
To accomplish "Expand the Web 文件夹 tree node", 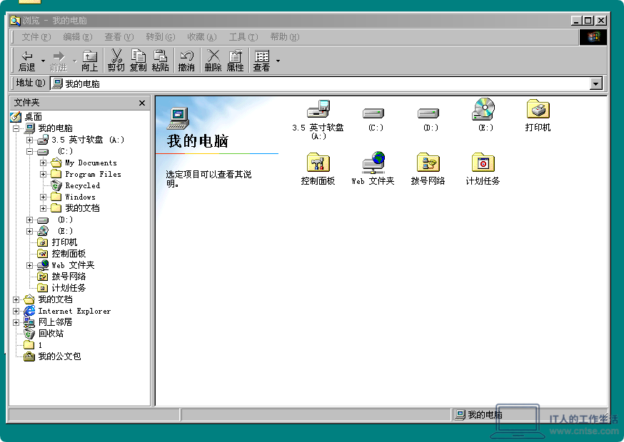I will pyautogui.click(x=29, y=265).
